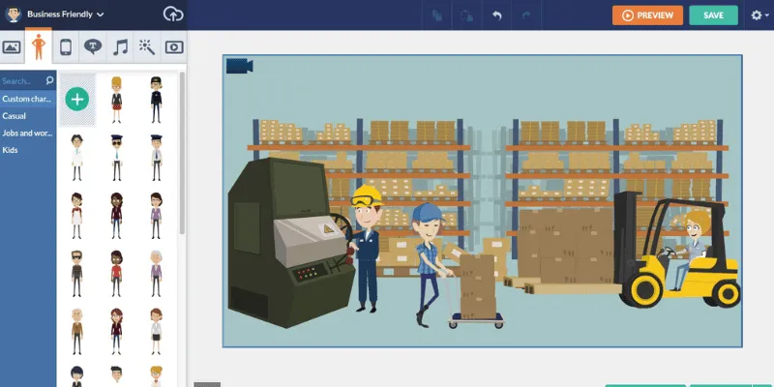Select the yellow forklift on canvas
The width and height of the screenshot is (774, 387).
coord(677,250)
